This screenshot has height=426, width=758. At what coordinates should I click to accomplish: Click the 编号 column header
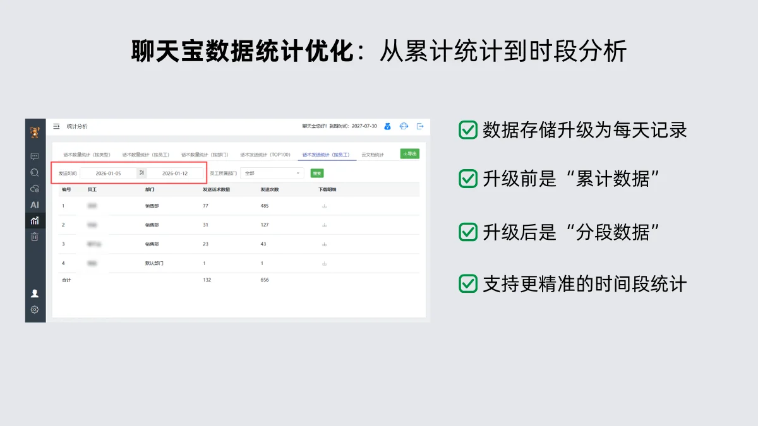click(x=66, y=189)
